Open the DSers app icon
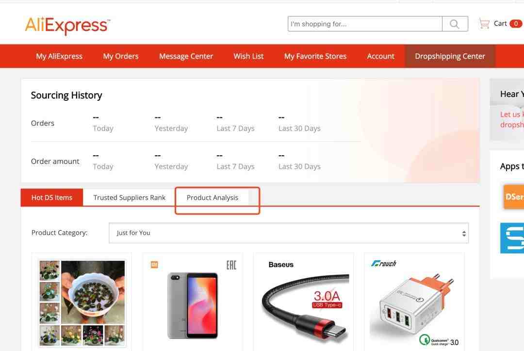 click(514, 197)
